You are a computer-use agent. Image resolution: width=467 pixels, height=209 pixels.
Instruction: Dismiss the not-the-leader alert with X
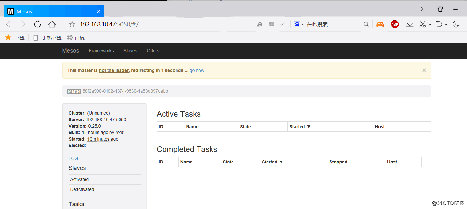coord(424,70)
